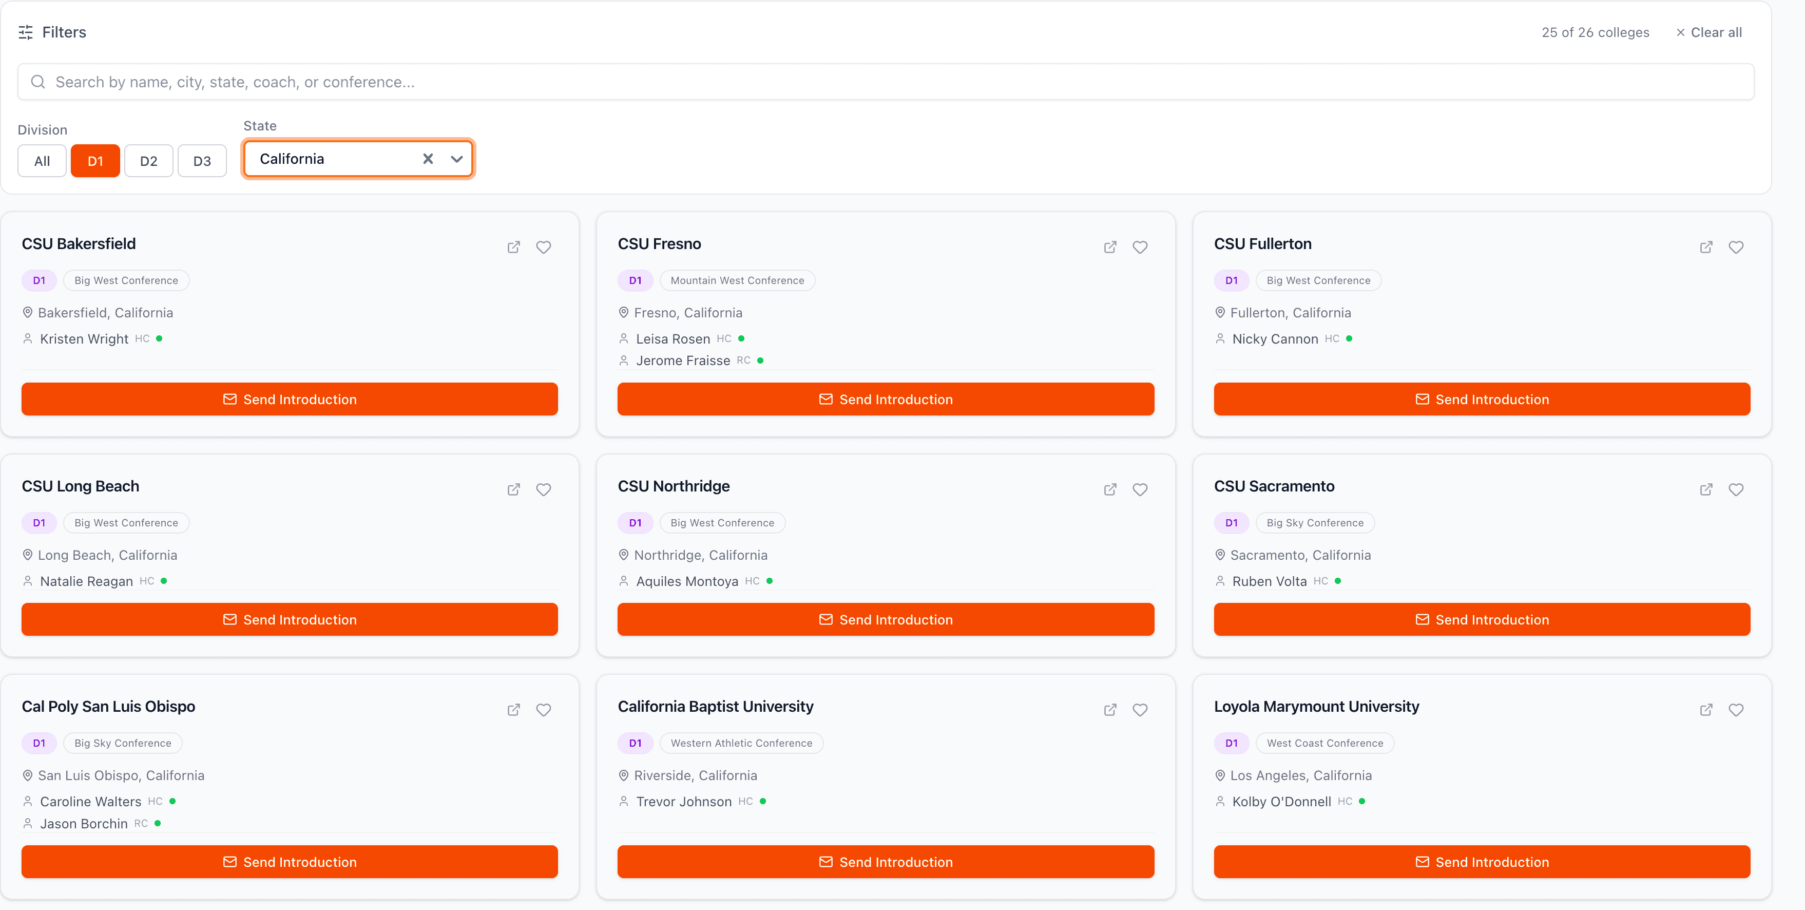The width and height of the screenshot is (1805, 910).
Task: Open CSU Sacramento external link icon
Action: tap(1706, 489)
